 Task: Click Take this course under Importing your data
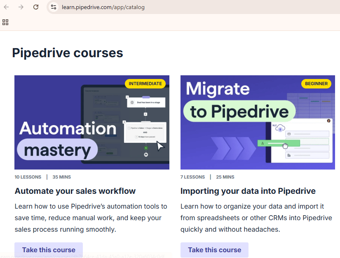pyautogui.click(x=214, y=250)
